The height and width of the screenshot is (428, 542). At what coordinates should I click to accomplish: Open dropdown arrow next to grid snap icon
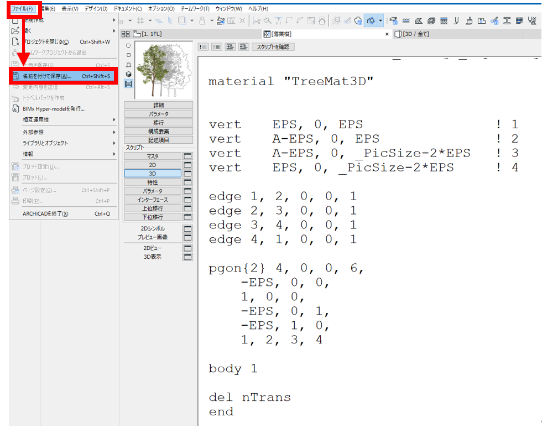click(x=150, y=21)
